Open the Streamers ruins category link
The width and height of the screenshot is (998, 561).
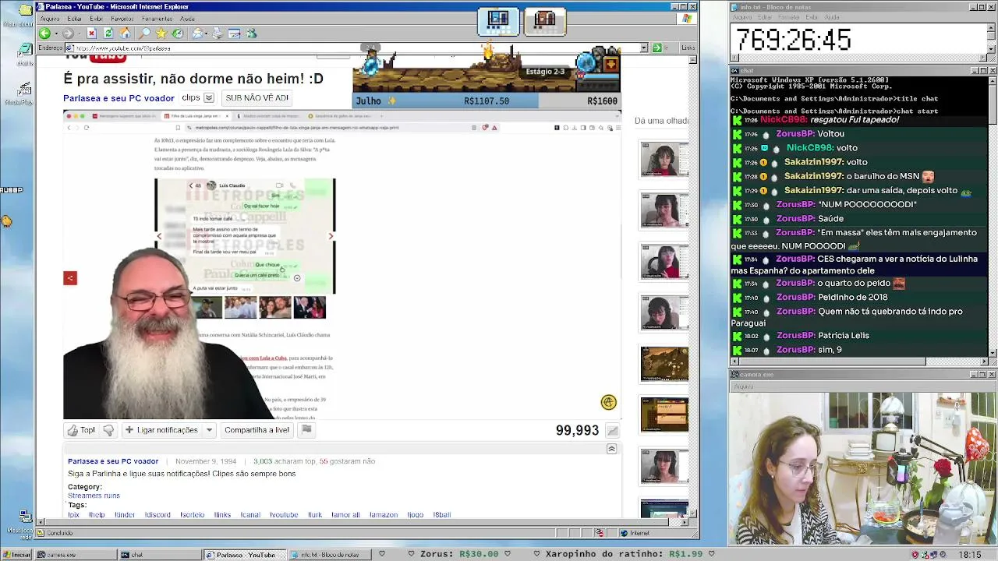coord(94,496)
